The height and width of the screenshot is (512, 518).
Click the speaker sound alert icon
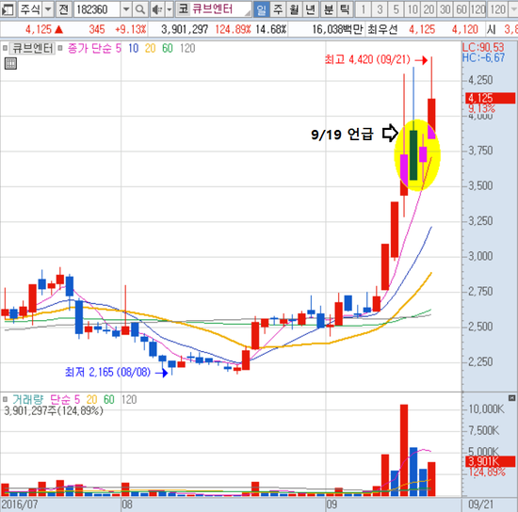157,9
